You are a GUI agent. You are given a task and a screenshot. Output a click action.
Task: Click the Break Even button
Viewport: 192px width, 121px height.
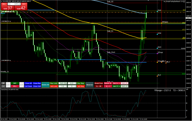click(99, 83)
